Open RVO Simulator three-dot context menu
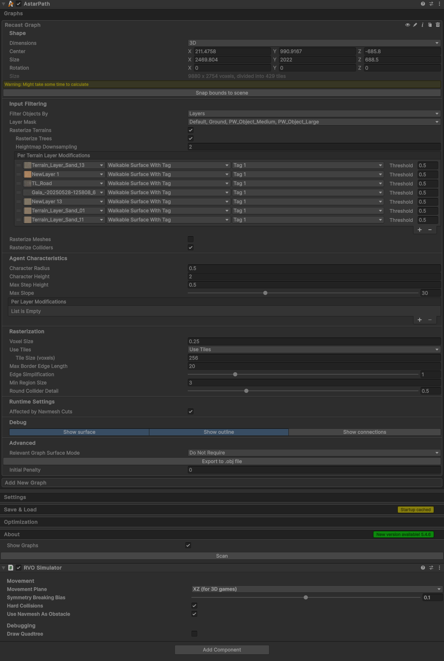 pos(439,568)
